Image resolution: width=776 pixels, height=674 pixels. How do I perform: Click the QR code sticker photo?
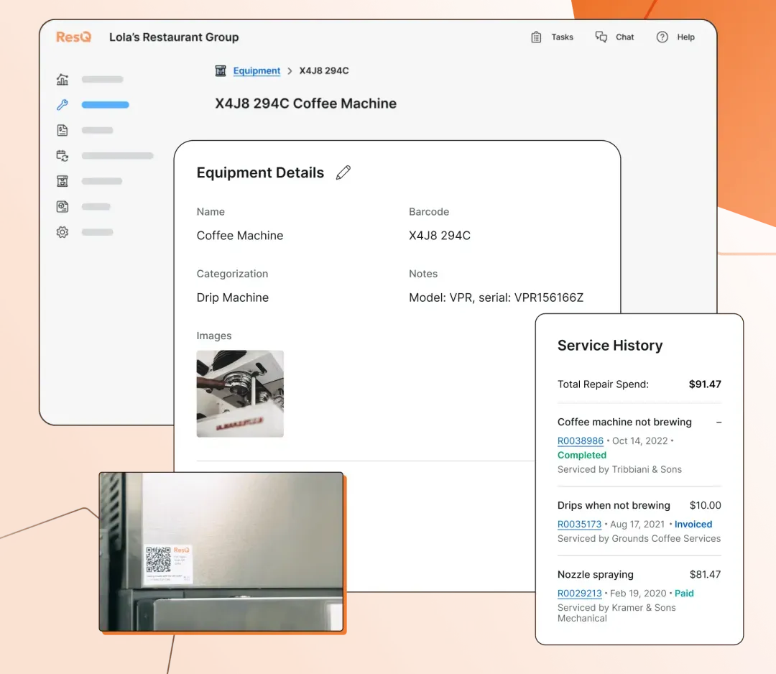pos(221,552)
